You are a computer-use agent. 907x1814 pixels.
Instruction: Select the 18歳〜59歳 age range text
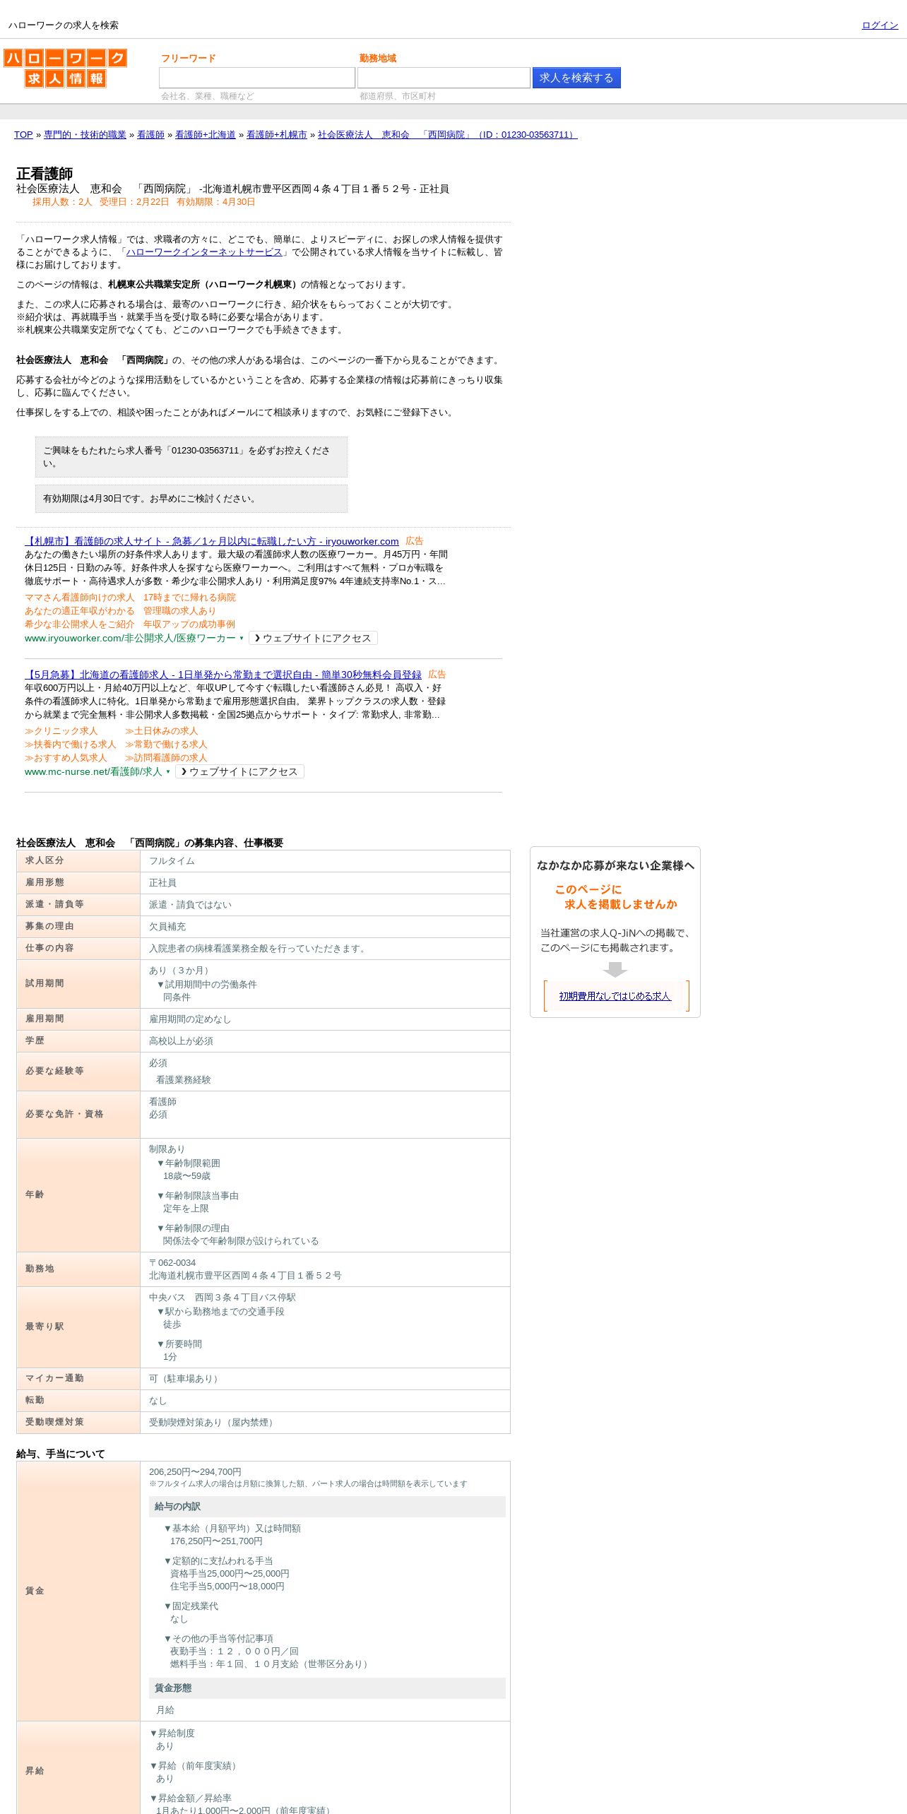click(x=186, y=1176)
